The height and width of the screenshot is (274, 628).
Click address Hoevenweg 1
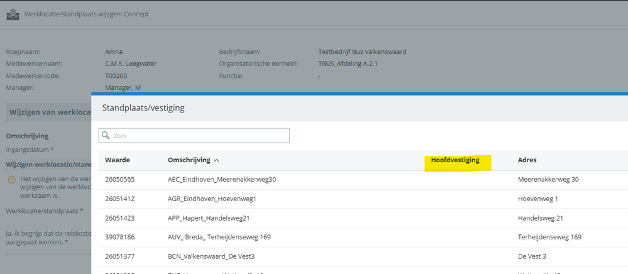pos(538,199)
